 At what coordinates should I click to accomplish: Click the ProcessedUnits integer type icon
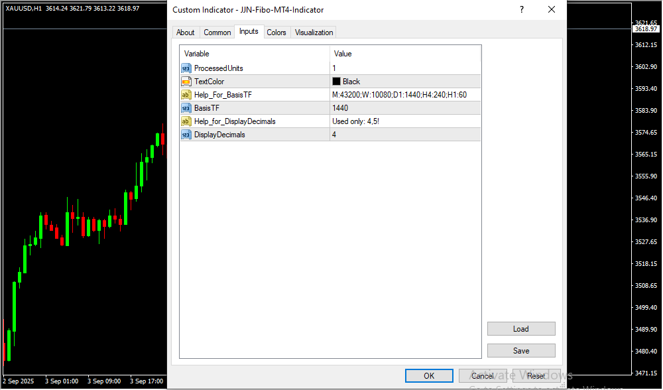point(186,68)
